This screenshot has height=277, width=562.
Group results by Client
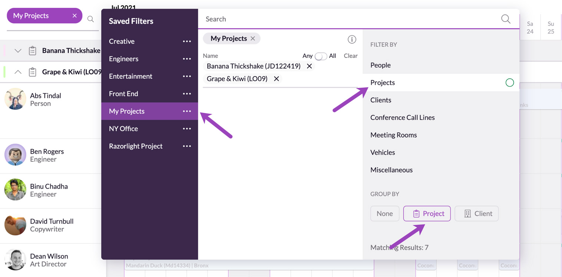point(476,214)
